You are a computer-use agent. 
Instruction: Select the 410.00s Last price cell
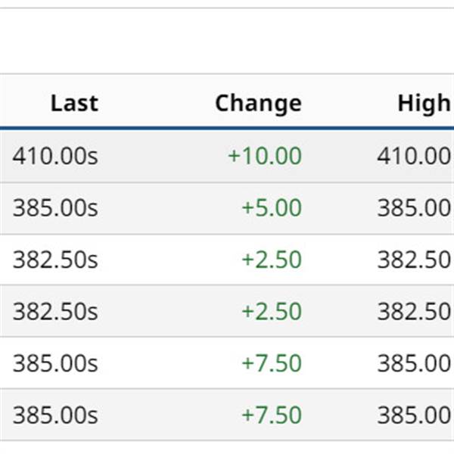tap(55, 156)
